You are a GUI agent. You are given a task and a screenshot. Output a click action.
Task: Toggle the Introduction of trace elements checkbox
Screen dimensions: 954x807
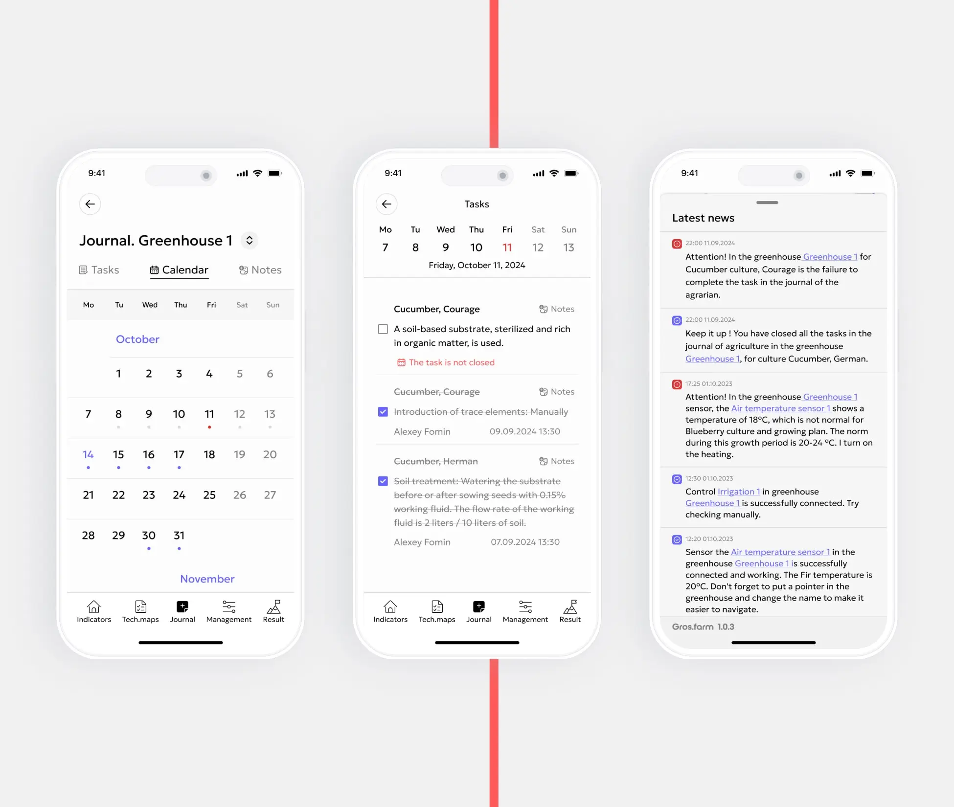(382, 411)
